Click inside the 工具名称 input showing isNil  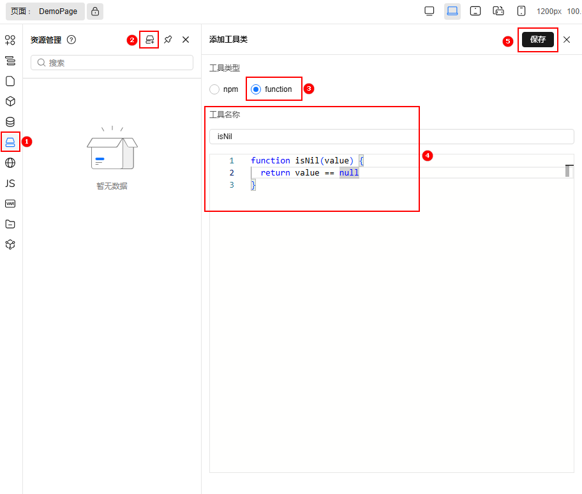[392, 136]
